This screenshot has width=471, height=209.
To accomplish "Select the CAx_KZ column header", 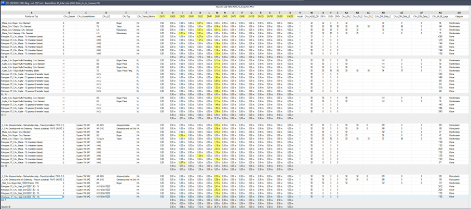I will pyautogui.click(x=106, y=17).
